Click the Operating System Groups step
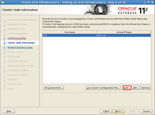This screenshot has width=155, height=115. click(21, 66)
